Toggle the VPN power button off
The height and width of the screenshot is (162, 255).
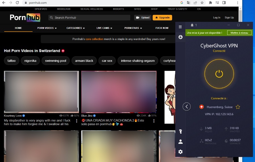(219, 74)
